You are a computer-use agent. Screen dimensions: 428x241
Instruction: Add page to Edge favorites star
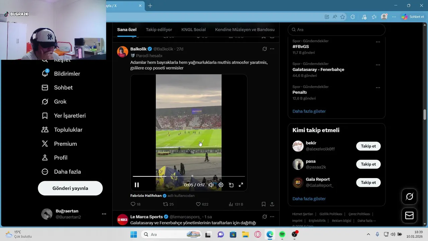click(x=342, y=17)
